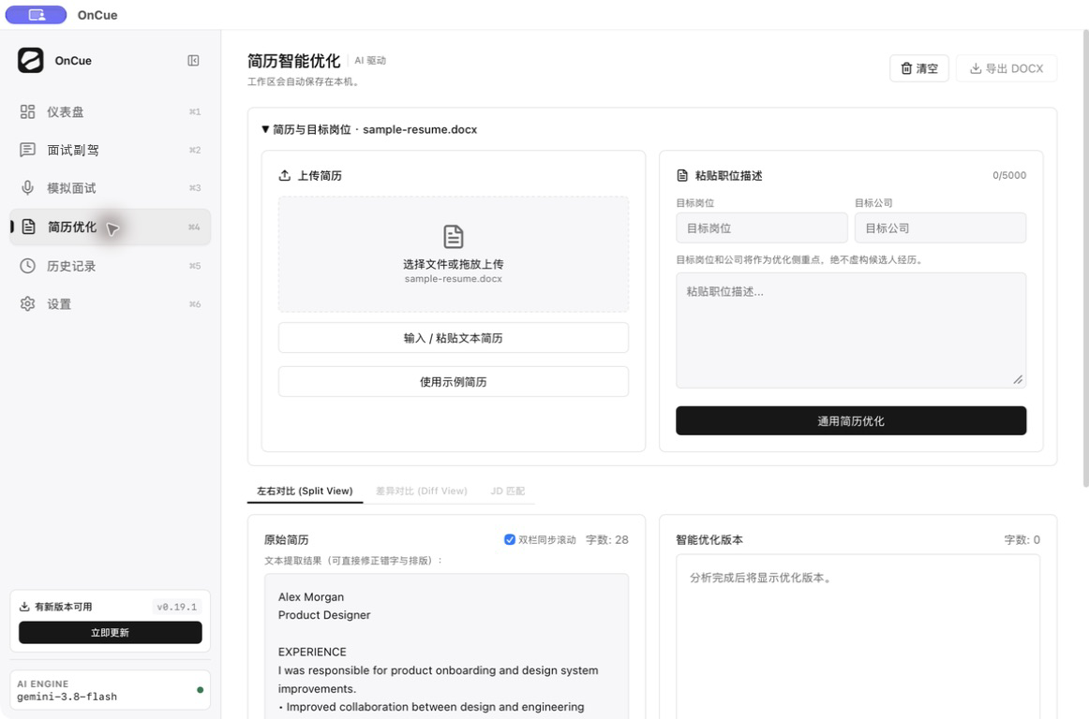Click the 选择文件或拖放上传 dropzone
1089x719 pixels.
[454, 254]
